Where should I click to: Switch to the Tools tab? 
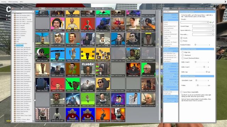click(166, 8)
